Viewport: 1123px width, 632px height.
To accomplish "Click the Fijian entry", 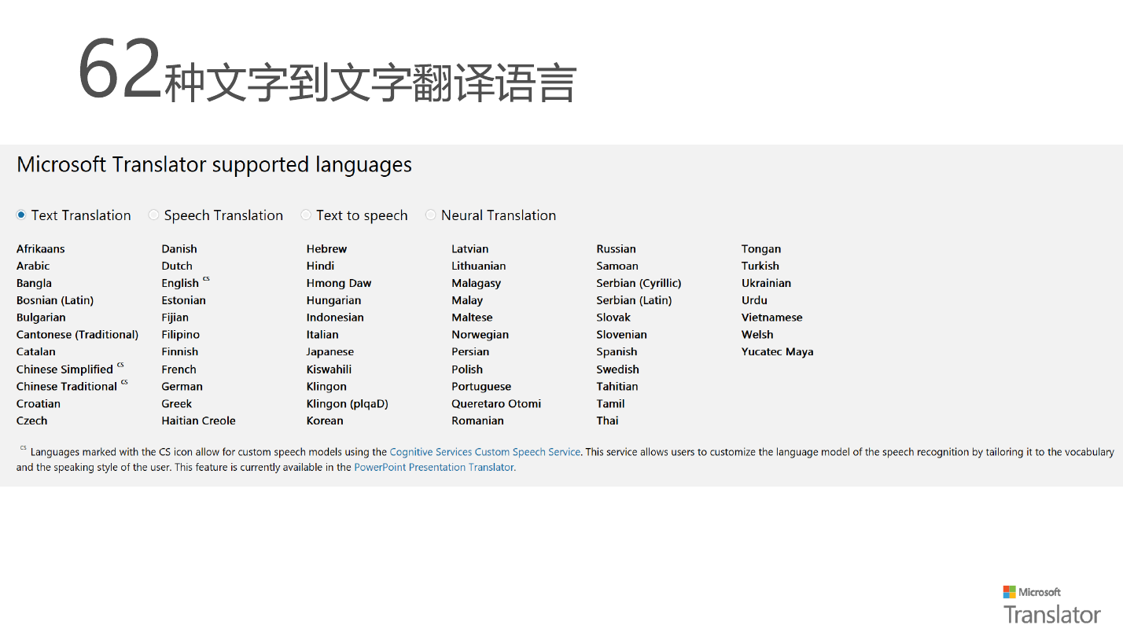I will click(175, 318).
